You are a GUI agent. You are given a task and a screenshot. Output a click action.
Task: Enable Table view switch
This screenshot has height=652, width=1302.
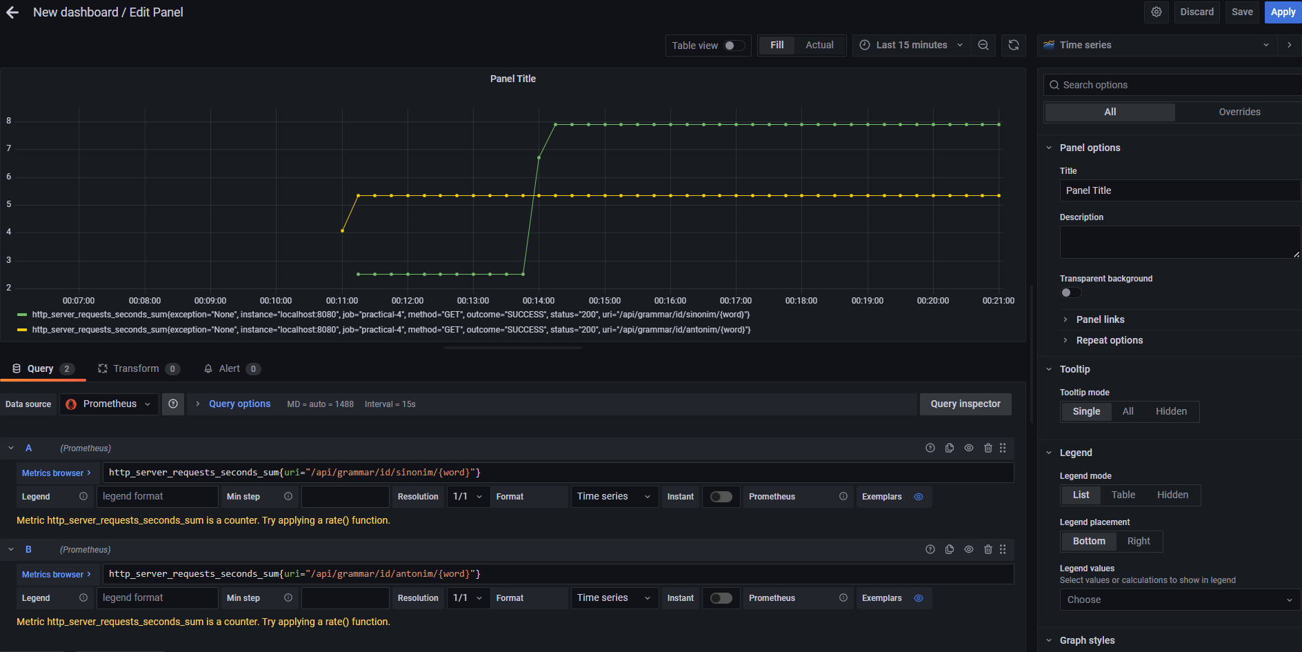click(x=734, y=46)
